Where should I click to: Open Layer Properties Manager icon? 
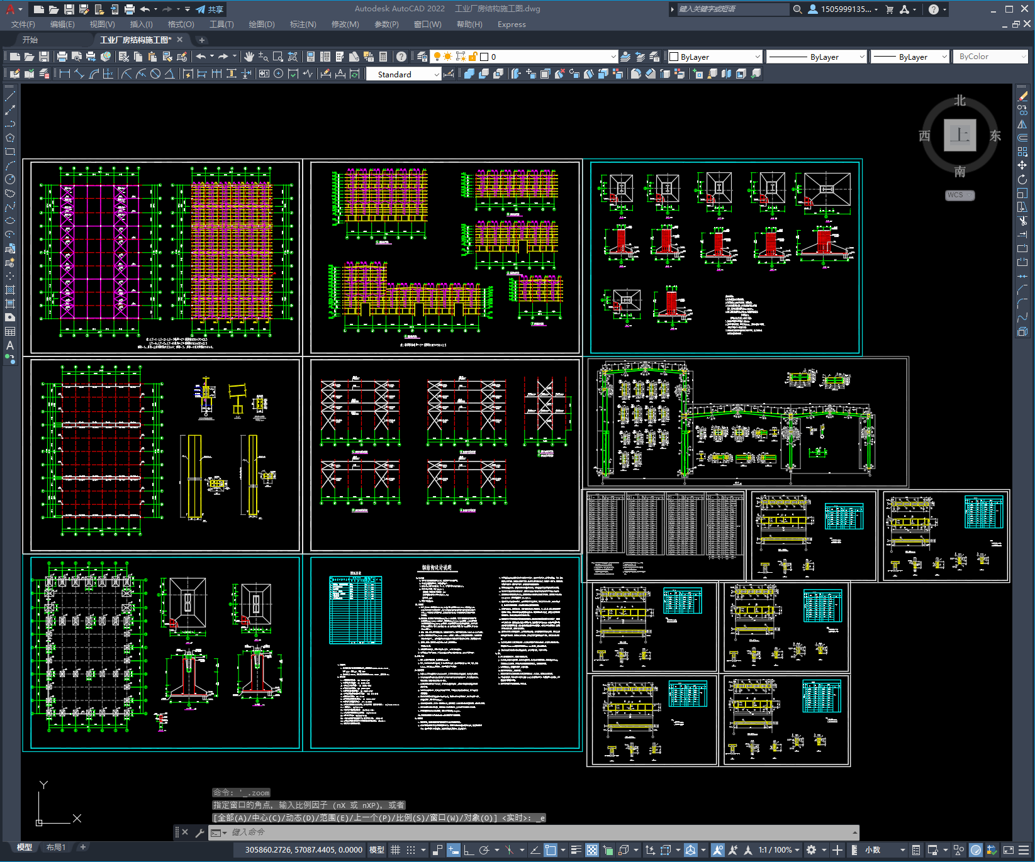pyautogui.click(x=422, y=57)
